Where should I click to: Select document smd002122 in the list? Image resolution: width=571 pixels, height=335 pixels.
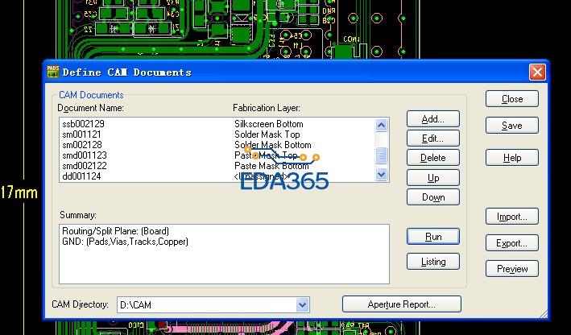click(85, 166)
